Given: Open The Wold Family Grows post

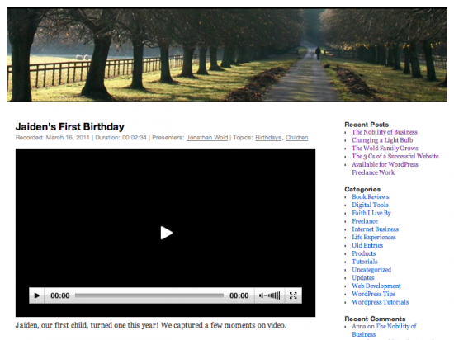Looking at the screenshot, I should coord(385,149).
